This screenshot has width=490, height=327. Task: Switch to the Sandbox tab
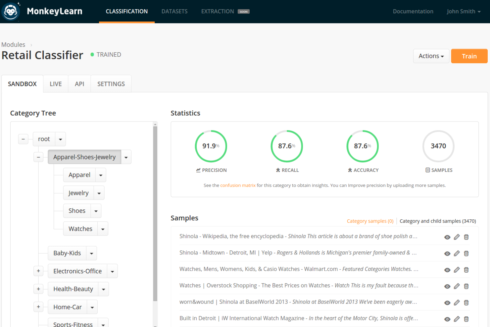22,84
